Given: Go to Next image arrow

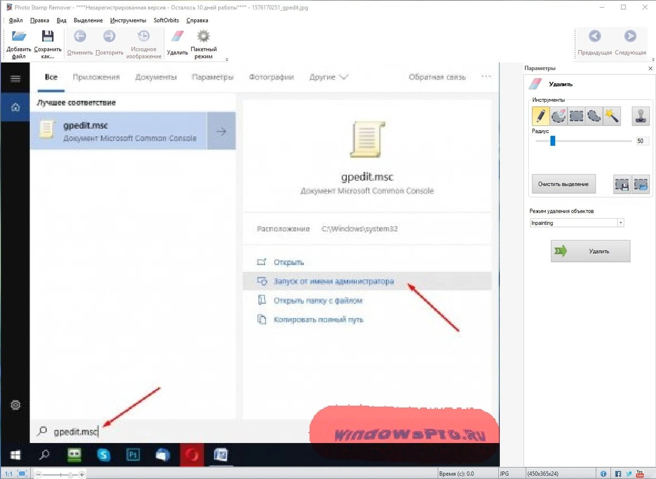Looking at the screenshot, I should point(630,37).
